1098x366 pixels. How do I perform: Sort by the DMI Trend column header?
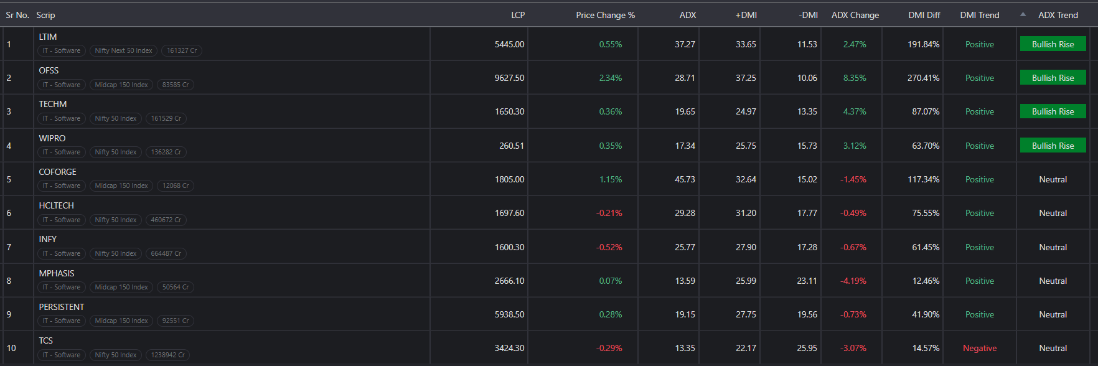(980, 15)
